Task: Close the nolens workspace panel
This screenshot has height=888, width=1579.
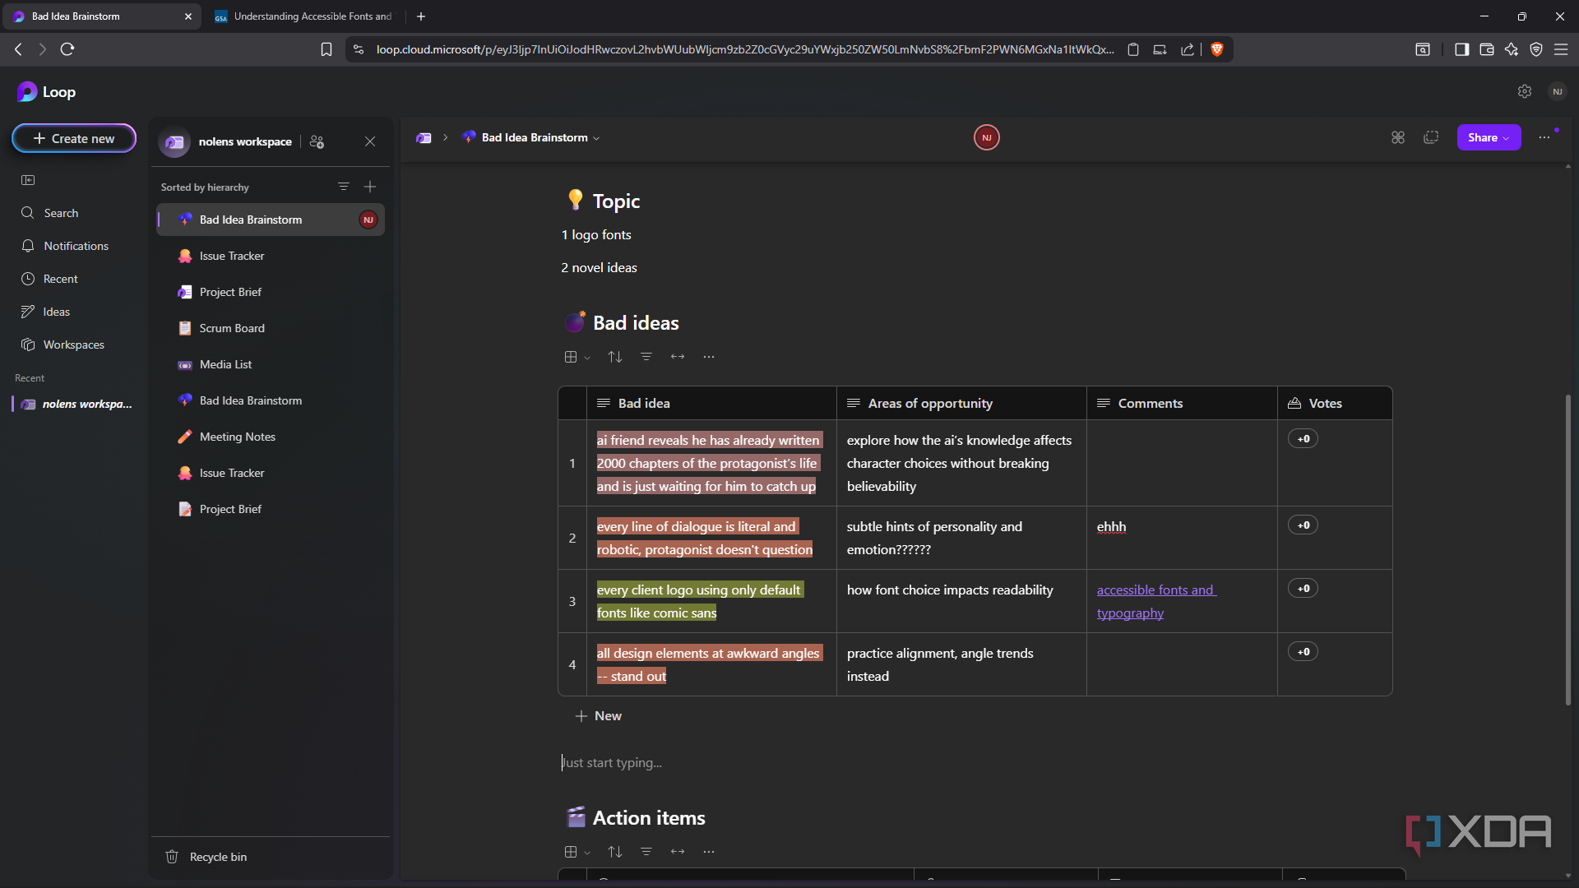Action: click(370, 141)
